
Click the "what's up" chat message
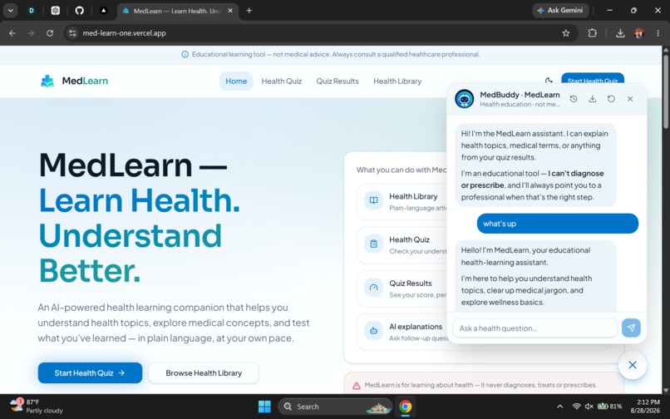pyautogui.click(x=558, y=224)
